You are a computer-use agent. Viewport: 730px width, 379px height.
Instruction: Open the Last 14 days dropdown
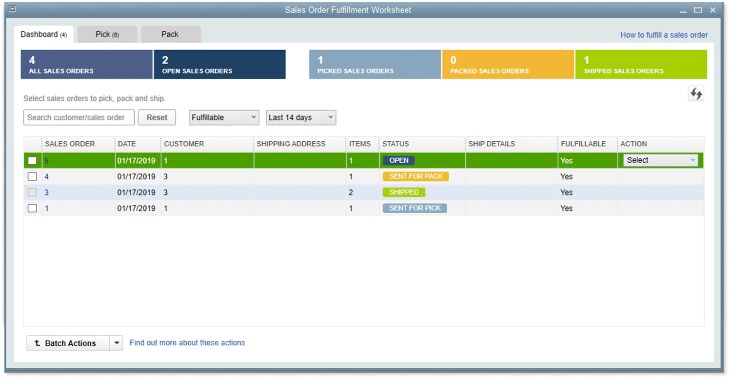[x=301, y=117]
